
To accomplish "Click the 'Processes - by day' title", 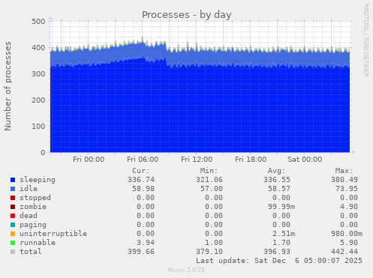I will point(187,15).
